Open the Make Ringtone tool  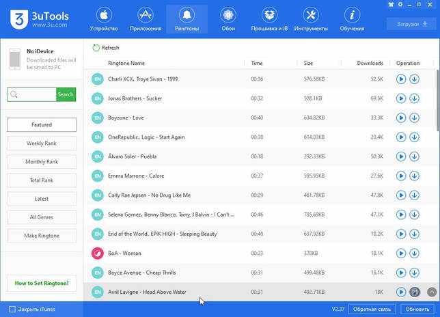pyautogui.click(x=42, y=236)
